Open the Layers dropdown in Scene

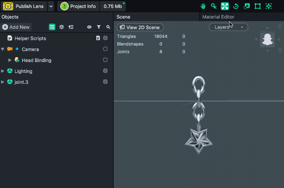pos(228,27)
